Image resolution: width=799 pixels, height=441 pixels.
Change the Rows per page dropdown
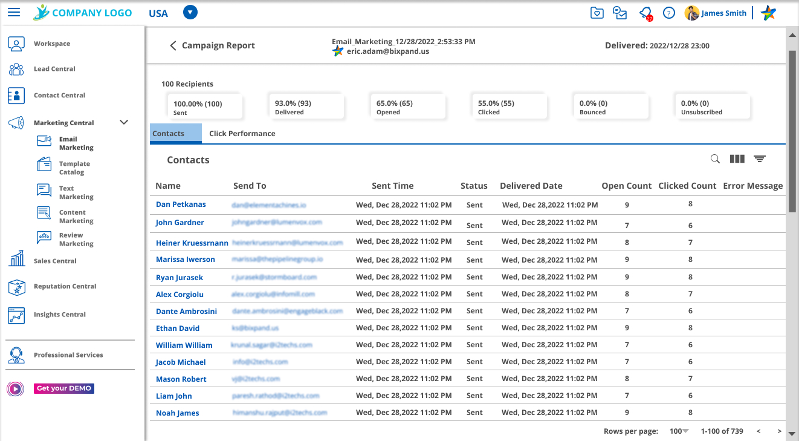click(679, 431)
